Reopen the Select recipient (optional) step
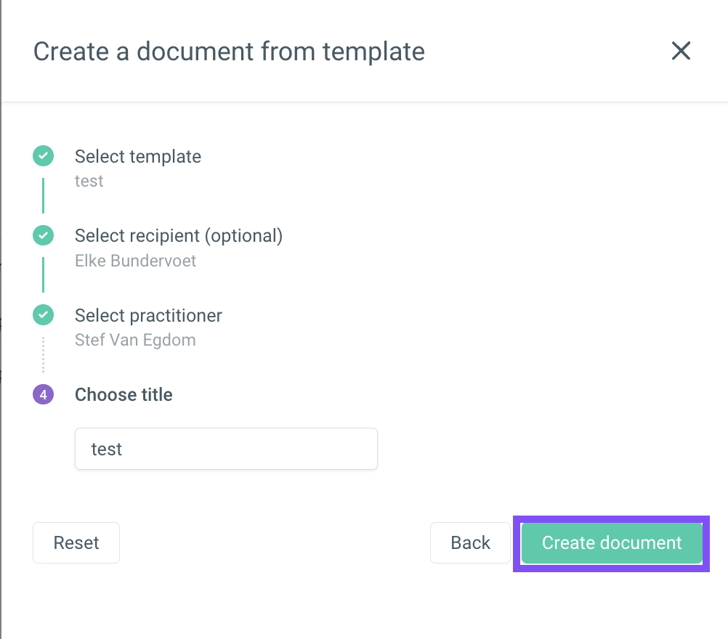Image resolution: width=728 pixels, height=639 pixels. [x=179, y=236]
